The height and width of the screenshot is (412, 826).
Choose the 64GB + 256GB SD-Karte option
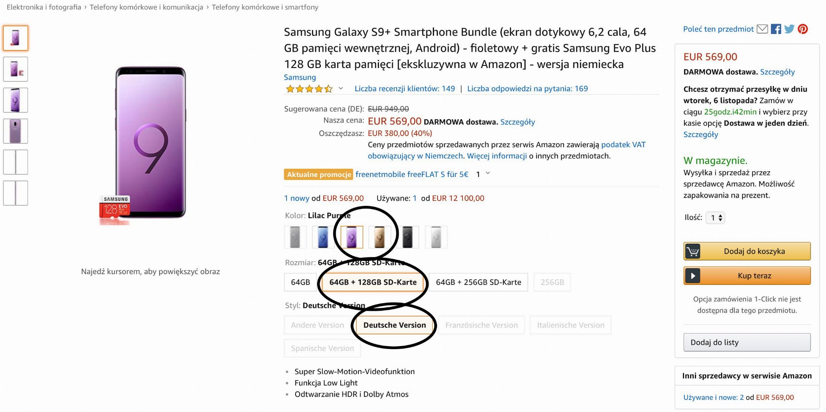tap(478, 282)
